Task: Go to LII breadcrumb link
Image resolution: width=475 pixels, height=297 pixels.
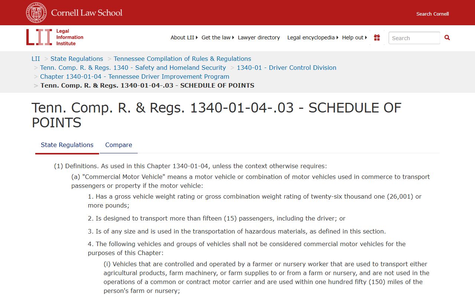Action: [36, 59]
